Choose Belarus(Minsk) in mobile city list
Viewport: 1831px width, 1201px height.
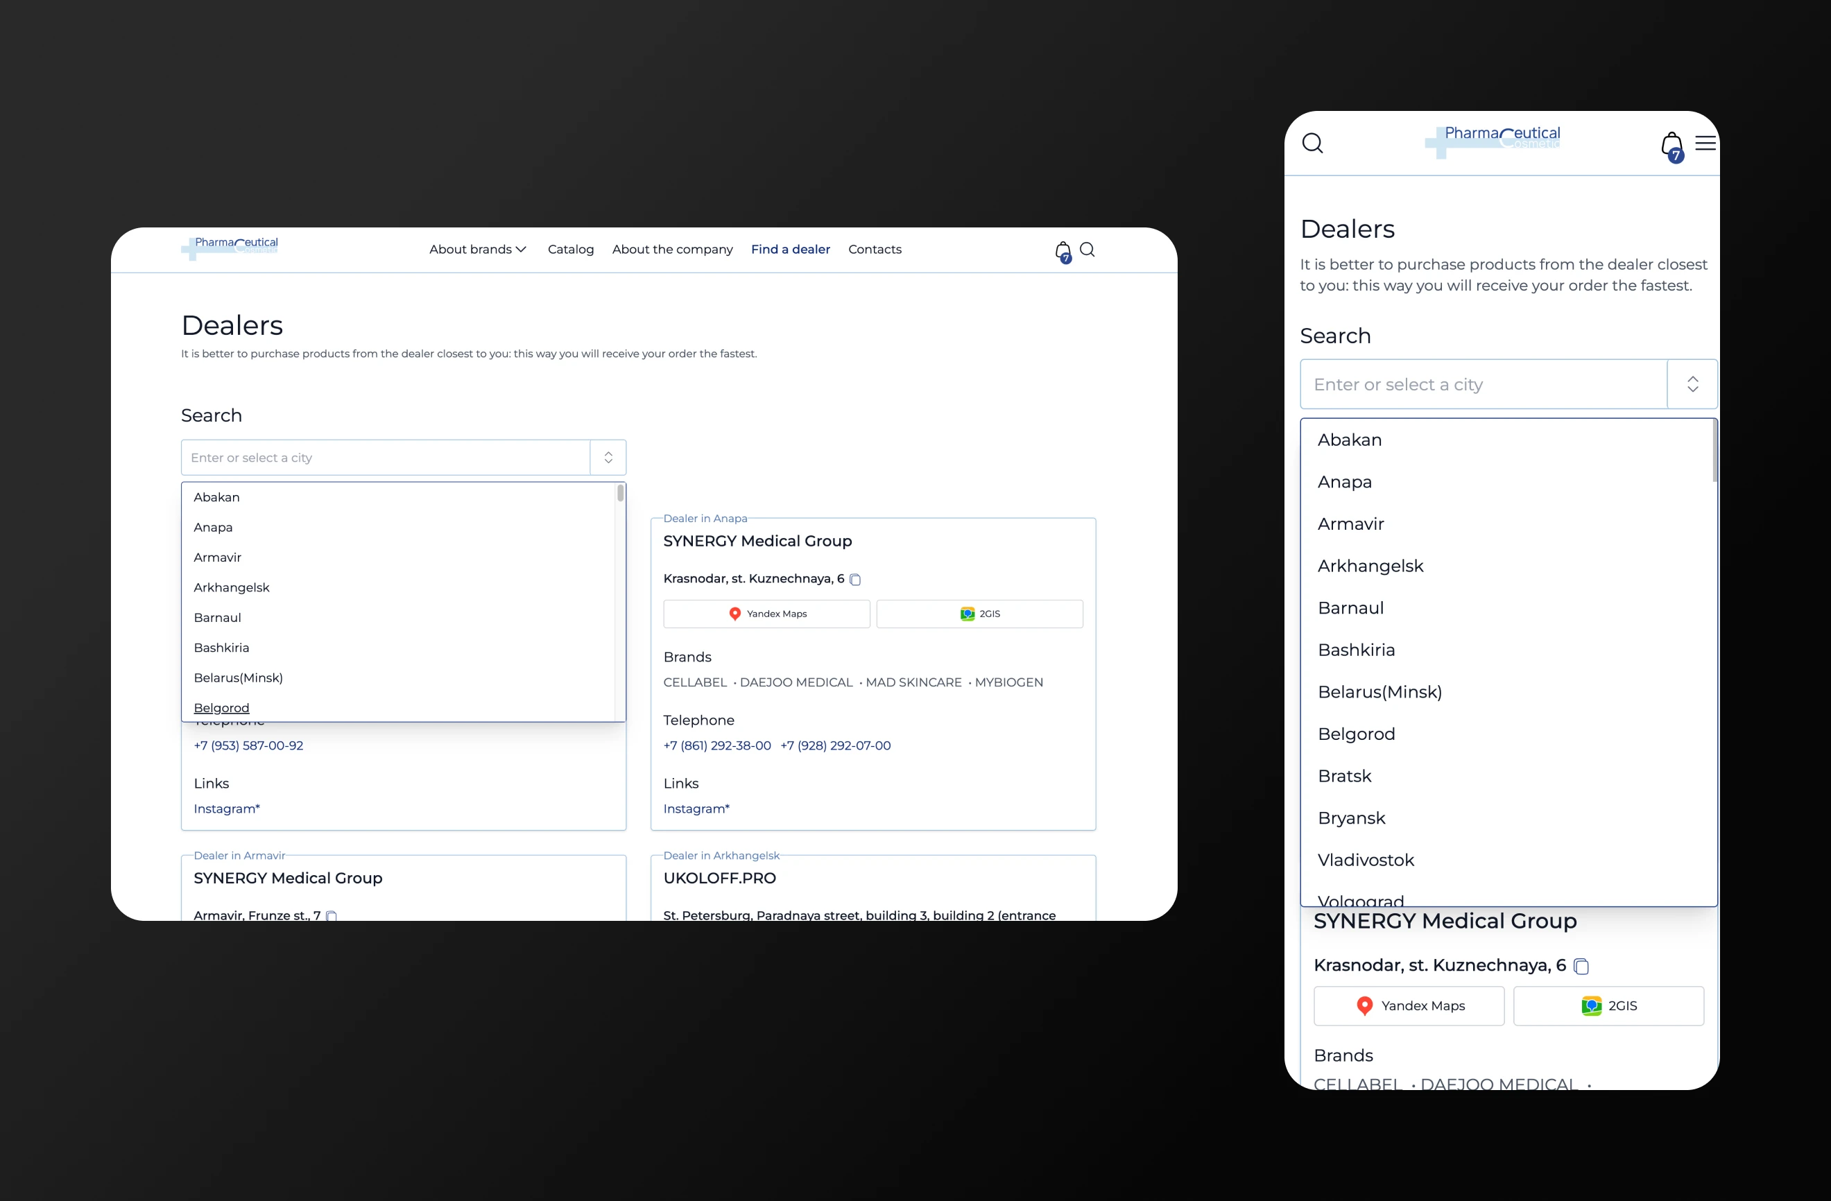pos(1506,691)
